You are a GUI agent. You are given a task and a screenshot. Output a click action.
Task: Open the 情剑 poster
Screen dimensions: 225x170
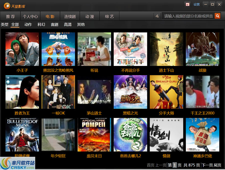coord(166,135)
